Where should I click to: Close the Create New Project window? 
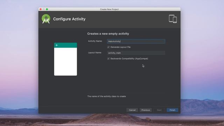tap(41, 9)
